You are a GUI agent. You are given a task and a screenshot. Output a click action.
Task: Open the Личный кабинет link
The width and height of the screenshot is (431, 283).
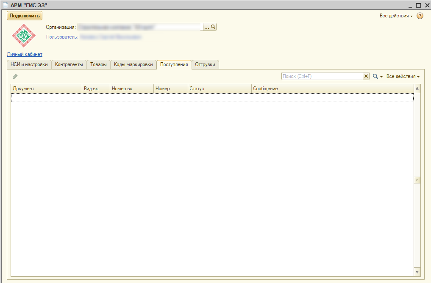pyautogui.click(x=25, y=54)
